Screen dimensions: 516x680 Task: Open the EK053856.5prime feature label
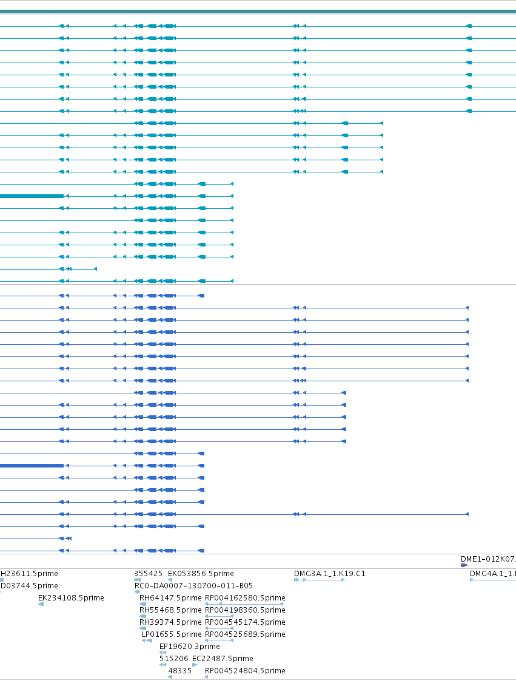pos(201,573)
